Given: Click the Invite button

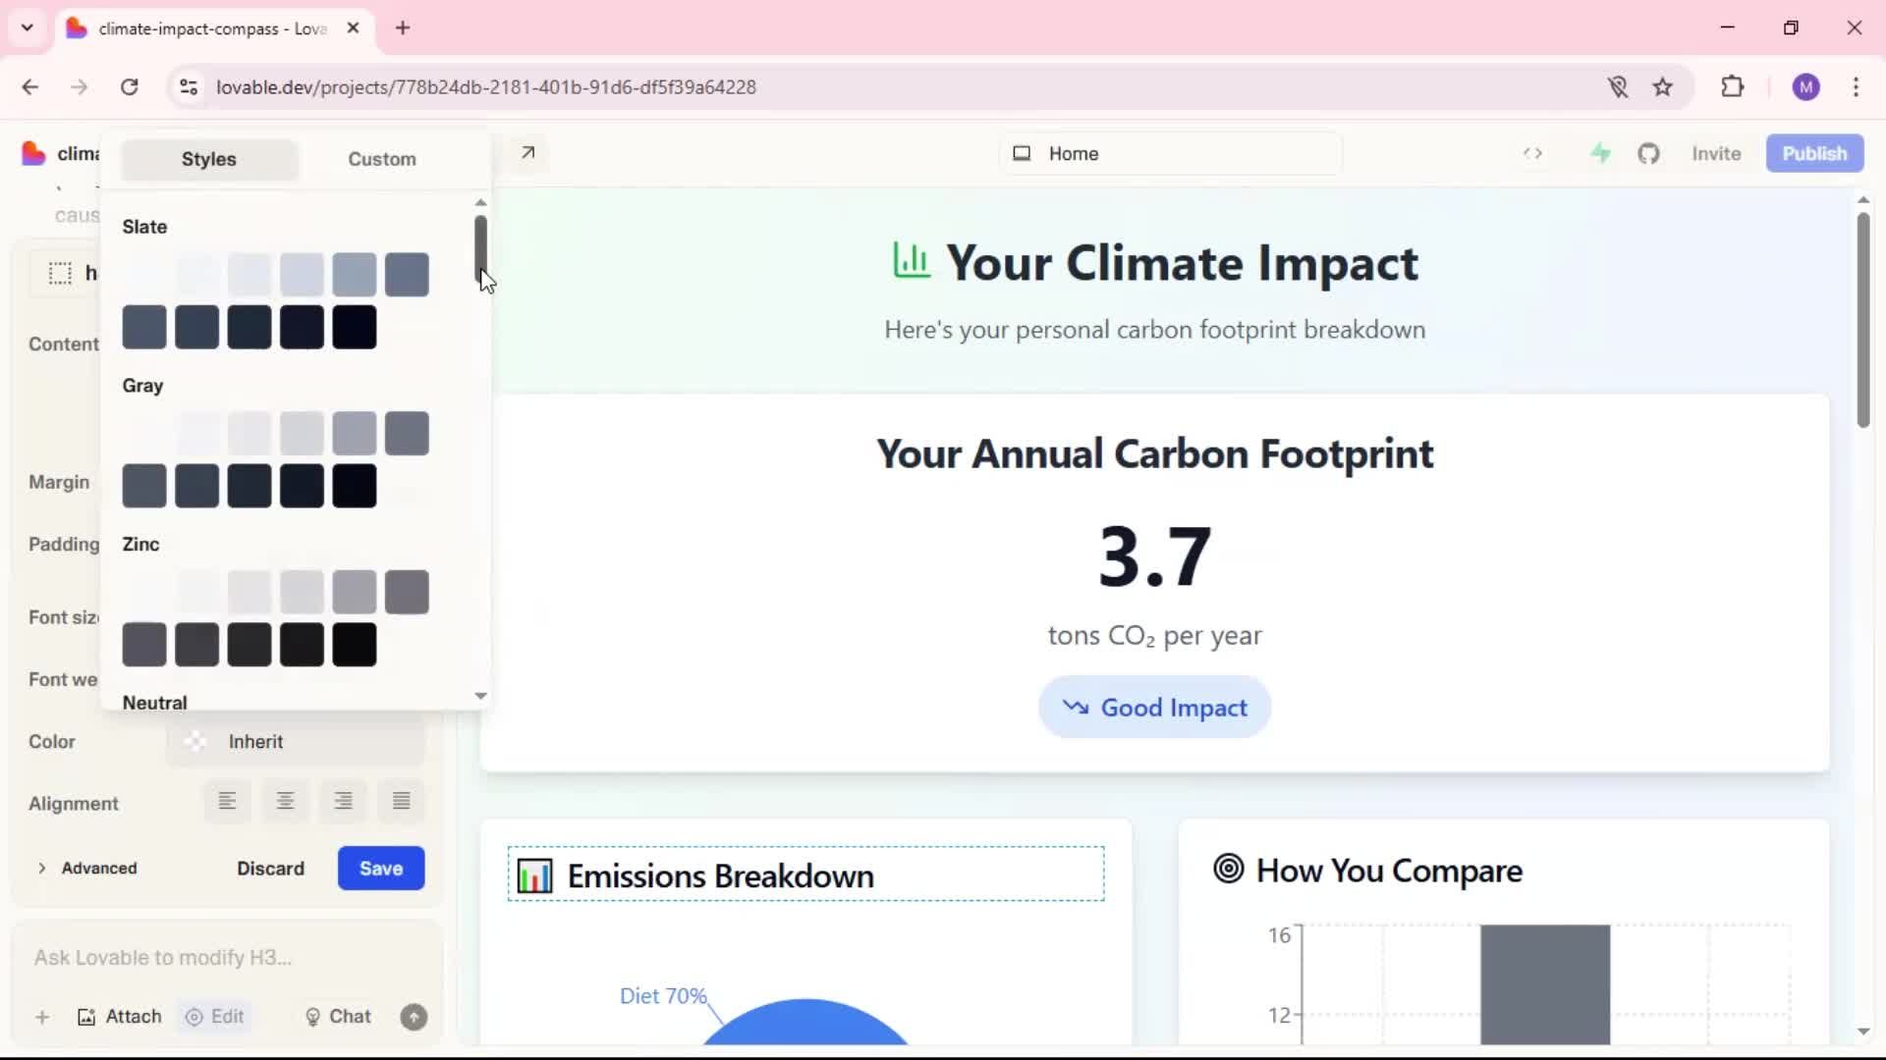Looking at the screenshot, I should click(1716, 153).
